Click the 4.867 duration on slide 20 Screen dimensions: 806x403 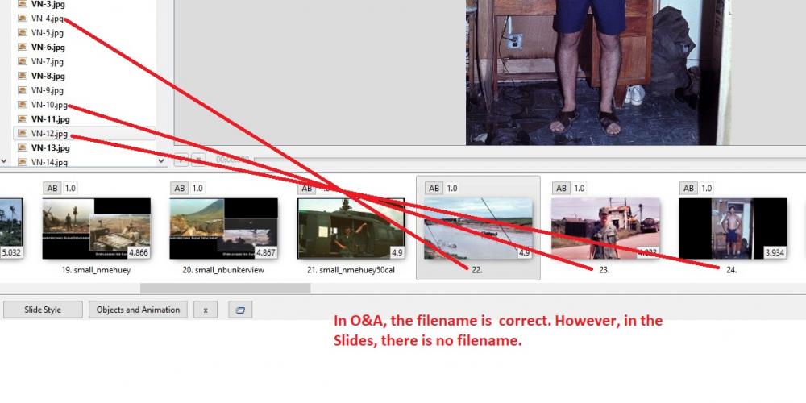(266, 252)
